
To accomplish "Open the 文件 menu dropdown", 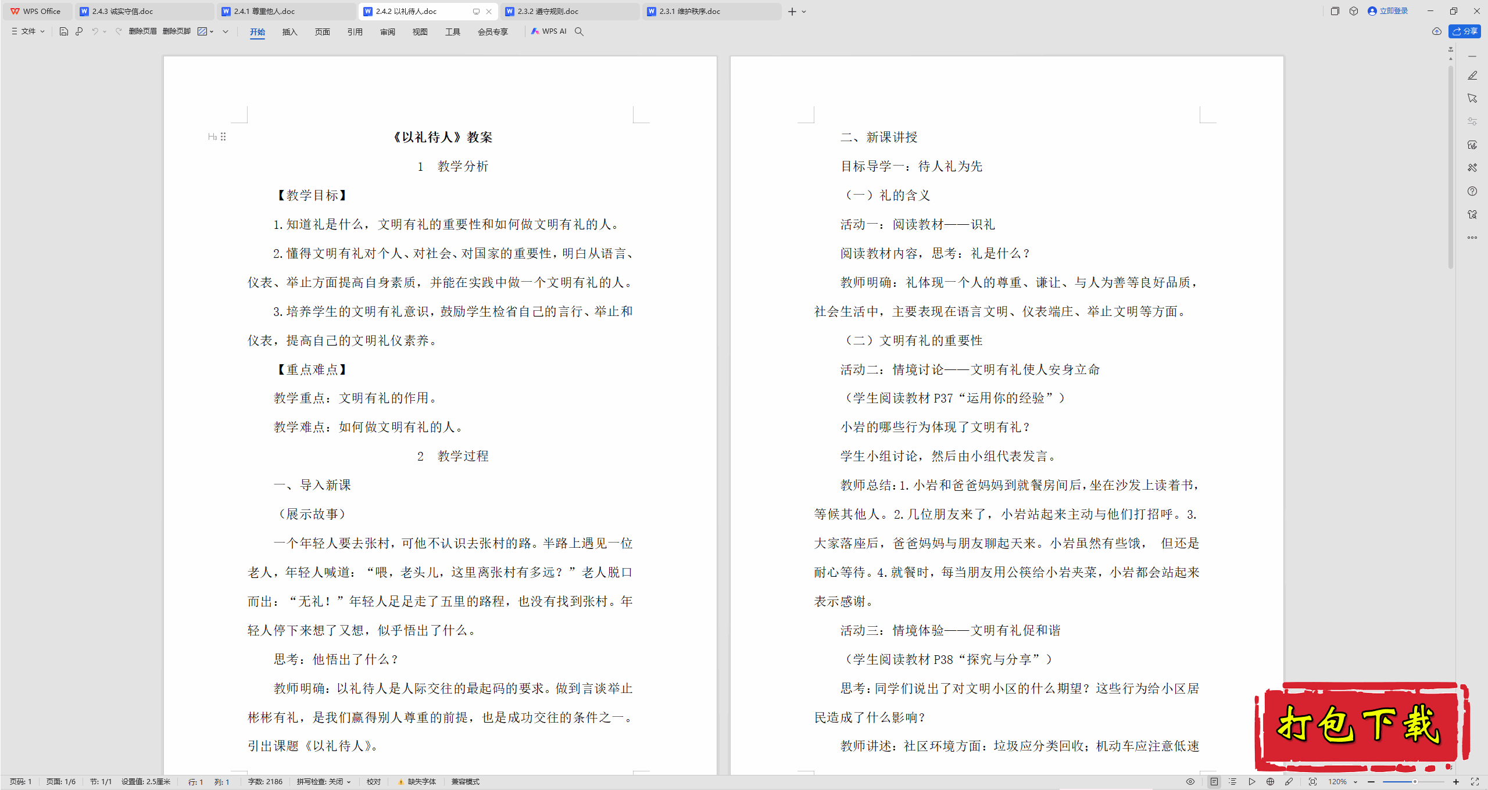I will [x=28, y=31].
